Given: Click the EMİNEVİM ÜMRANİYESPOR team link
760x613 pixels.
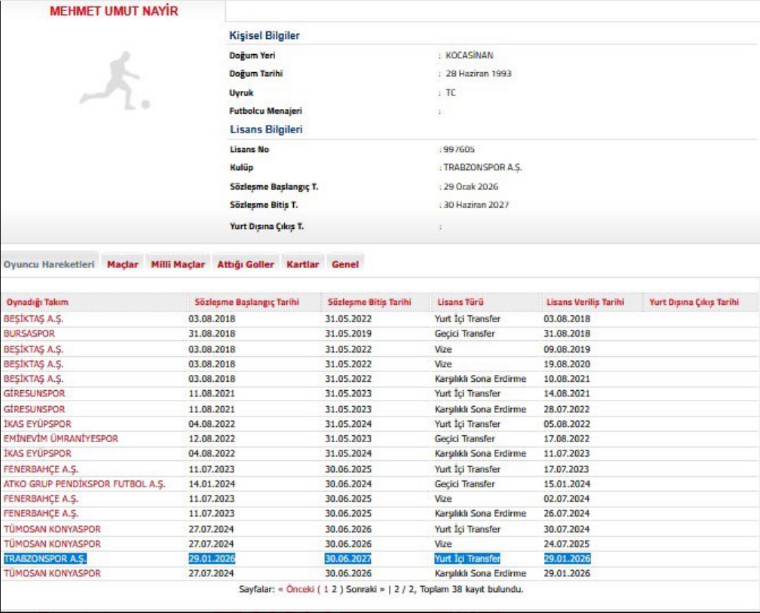Looking at the screenshot, I should click(60, 439).
